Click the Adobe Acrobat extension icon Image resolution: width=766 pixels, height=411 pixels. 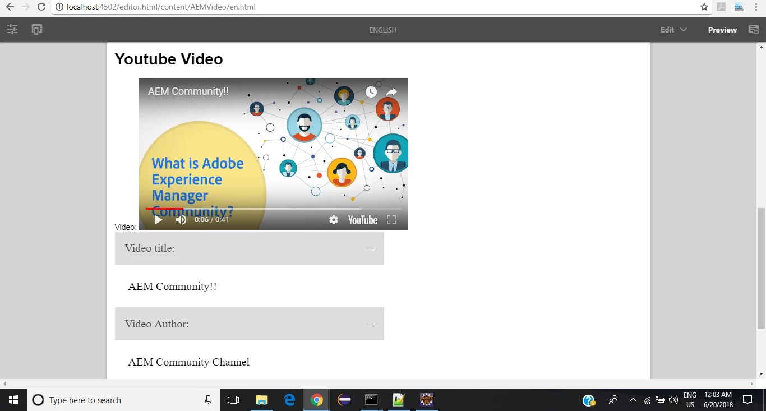click(722, 7)
